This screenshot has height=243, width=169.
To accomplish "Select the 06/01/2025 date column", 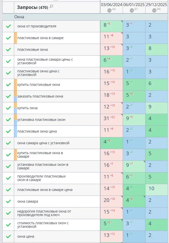I will [134, 5].
